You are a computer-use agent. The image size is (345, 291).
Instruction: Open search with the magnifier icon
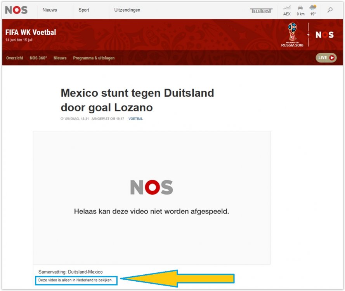pyautogui.click(x=329, y=10)
